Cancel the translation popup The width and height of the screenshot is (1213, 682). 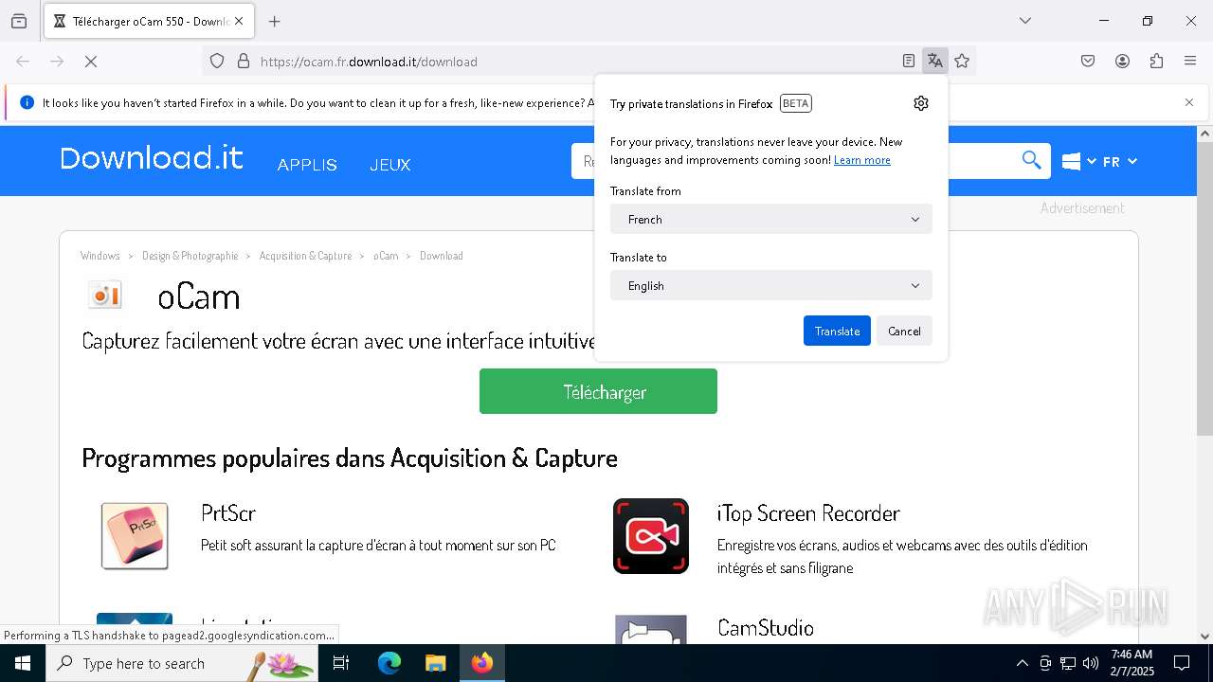coord(904,331)
